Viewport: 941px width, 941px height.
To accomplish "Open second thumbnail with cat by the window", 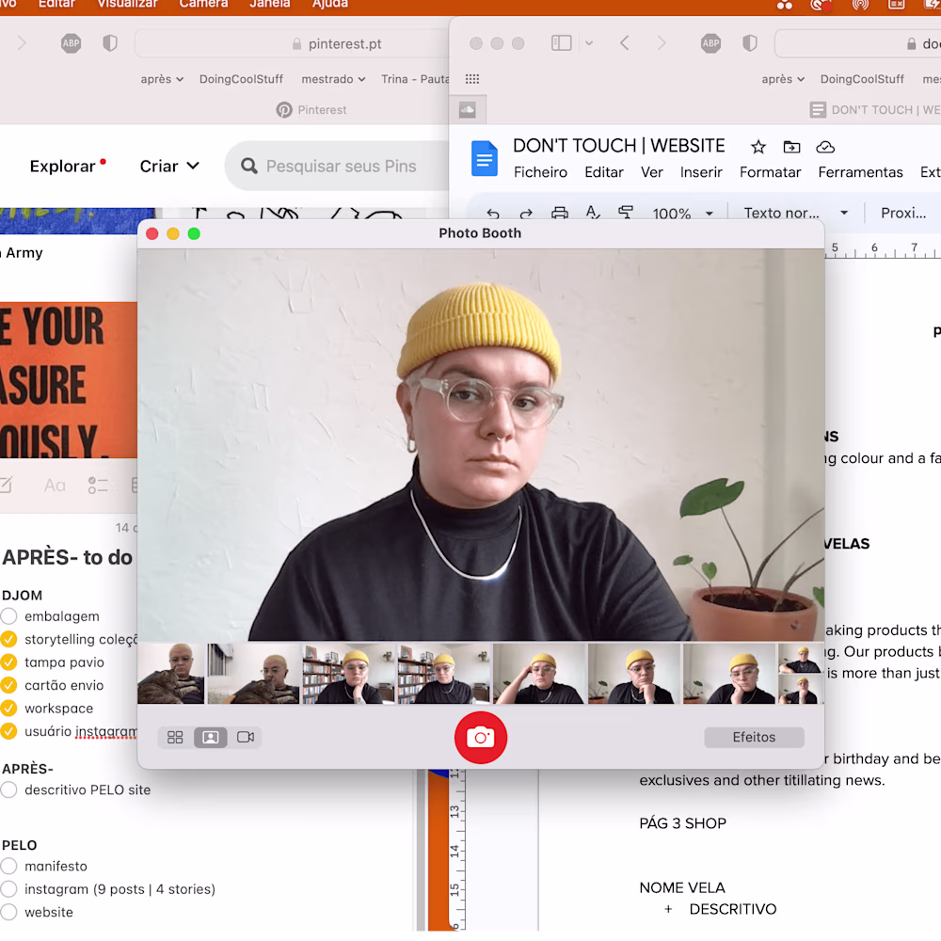I will pos(252,673).
